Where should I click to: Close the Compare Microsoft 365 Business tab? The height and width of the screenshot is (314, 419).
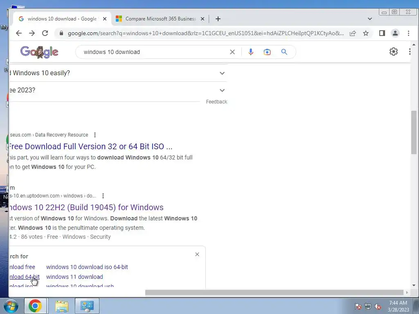(203, 19)
